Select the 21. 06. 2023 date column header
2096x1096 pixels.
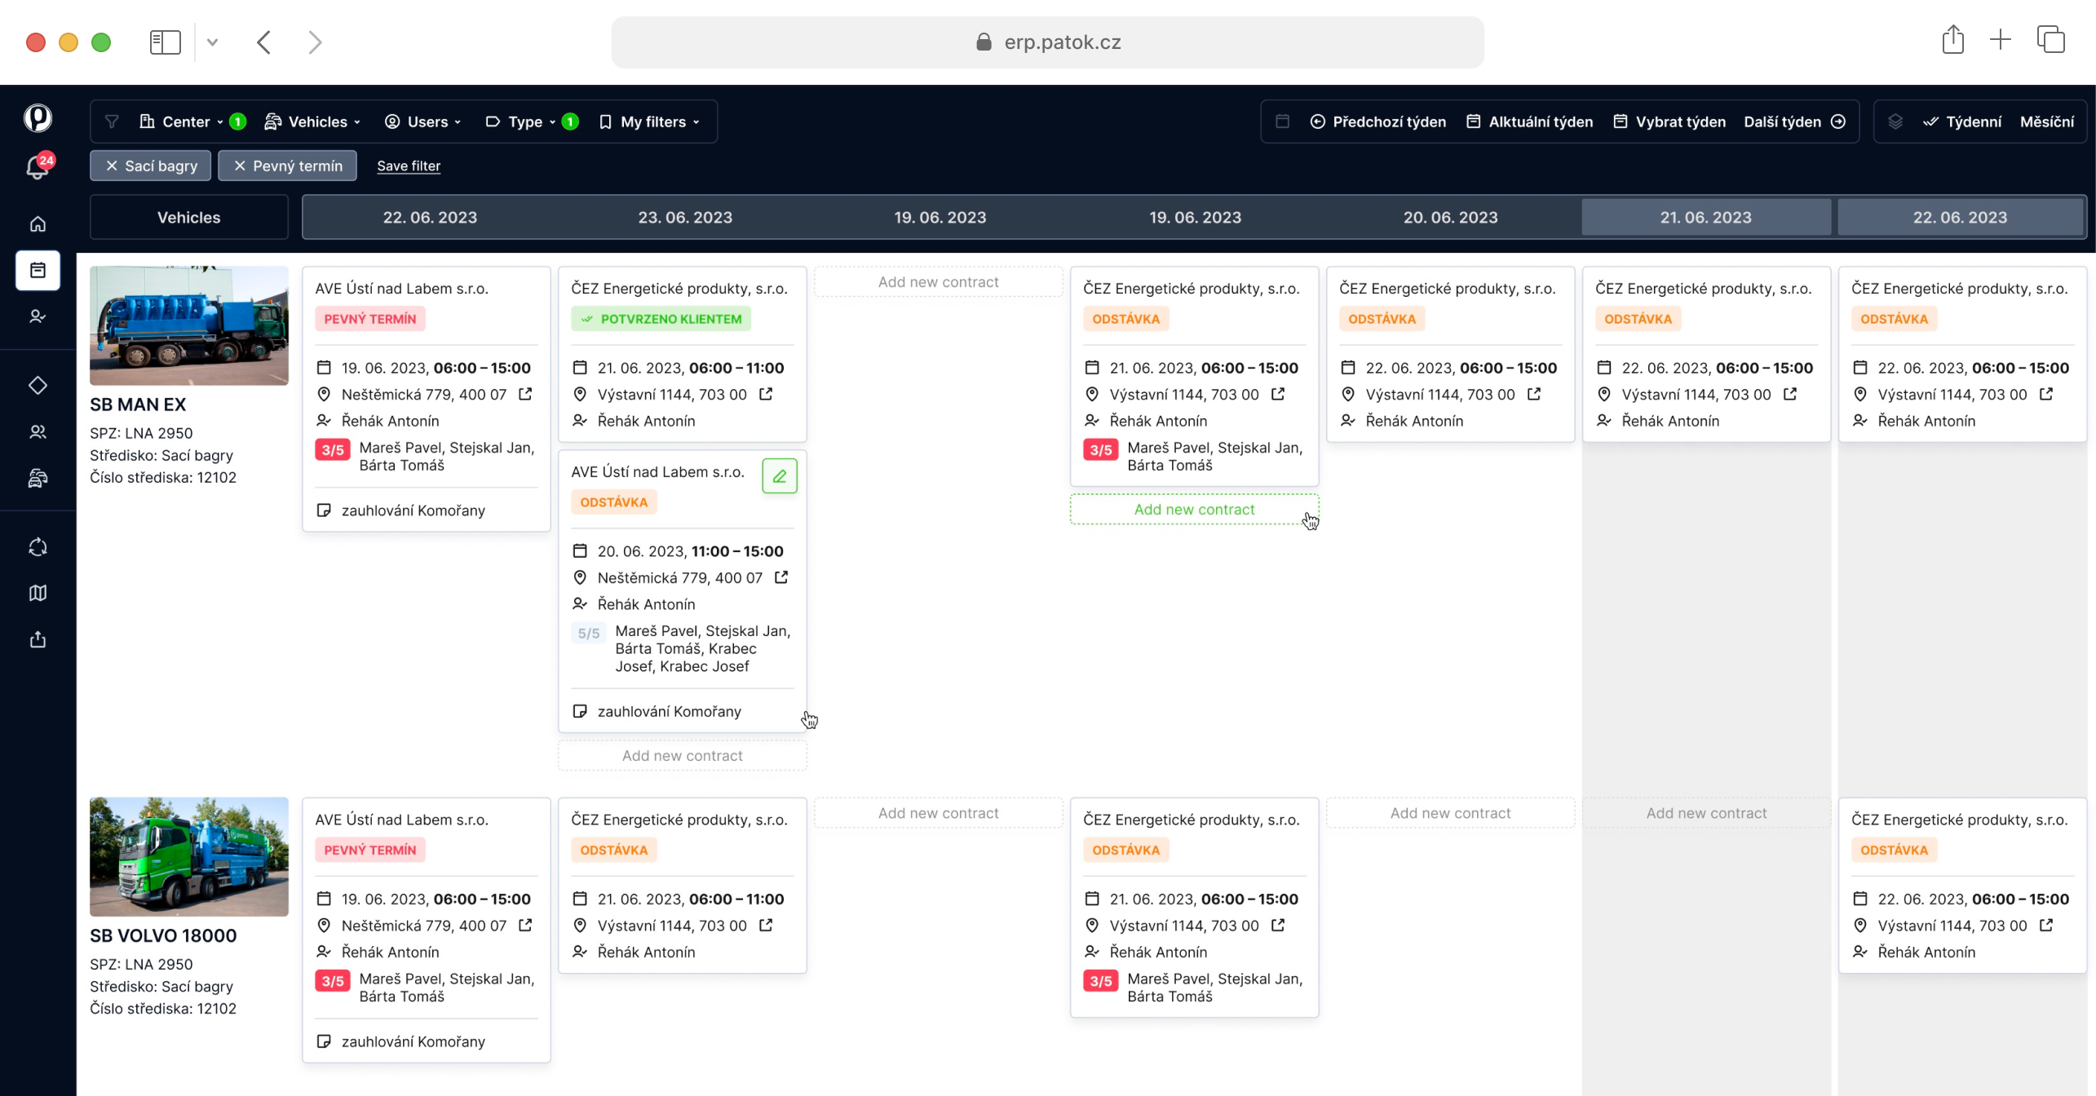[x=1705, y=217]
